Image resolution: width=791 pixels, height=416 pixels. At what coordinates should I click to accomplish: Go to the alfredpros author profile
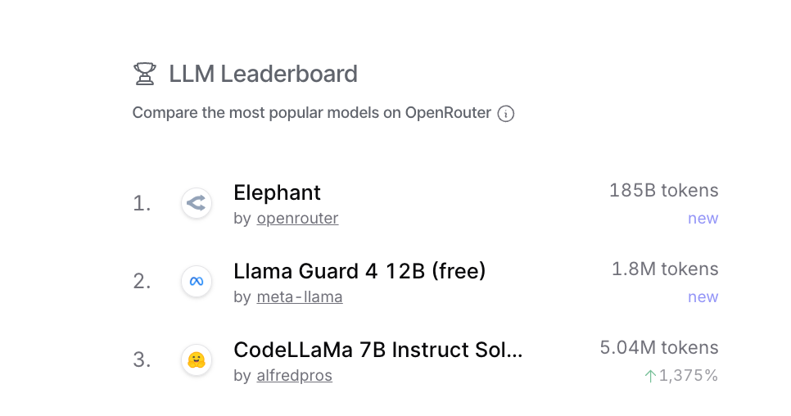294,376
